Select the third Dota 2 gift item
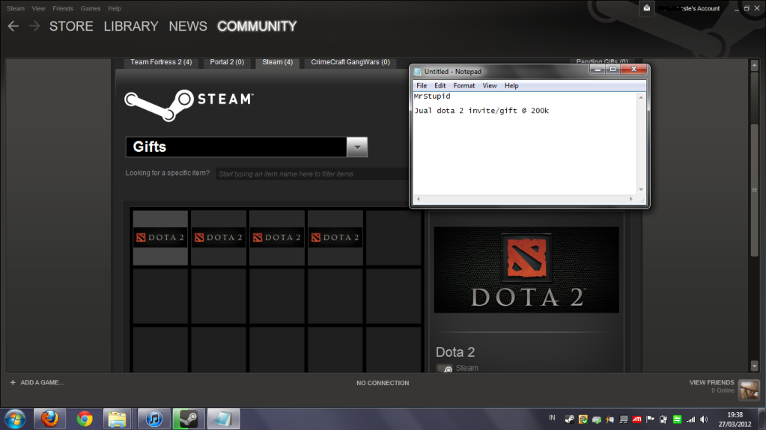Image resolution: width=766 pixels, height=430 pixels. pos(277,238)
